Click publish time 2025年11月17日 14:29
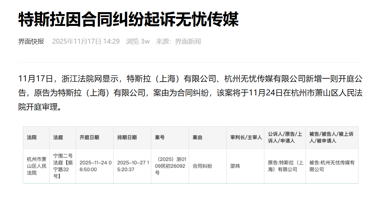The width and height of the screenshot is (381, 199). 86,42
